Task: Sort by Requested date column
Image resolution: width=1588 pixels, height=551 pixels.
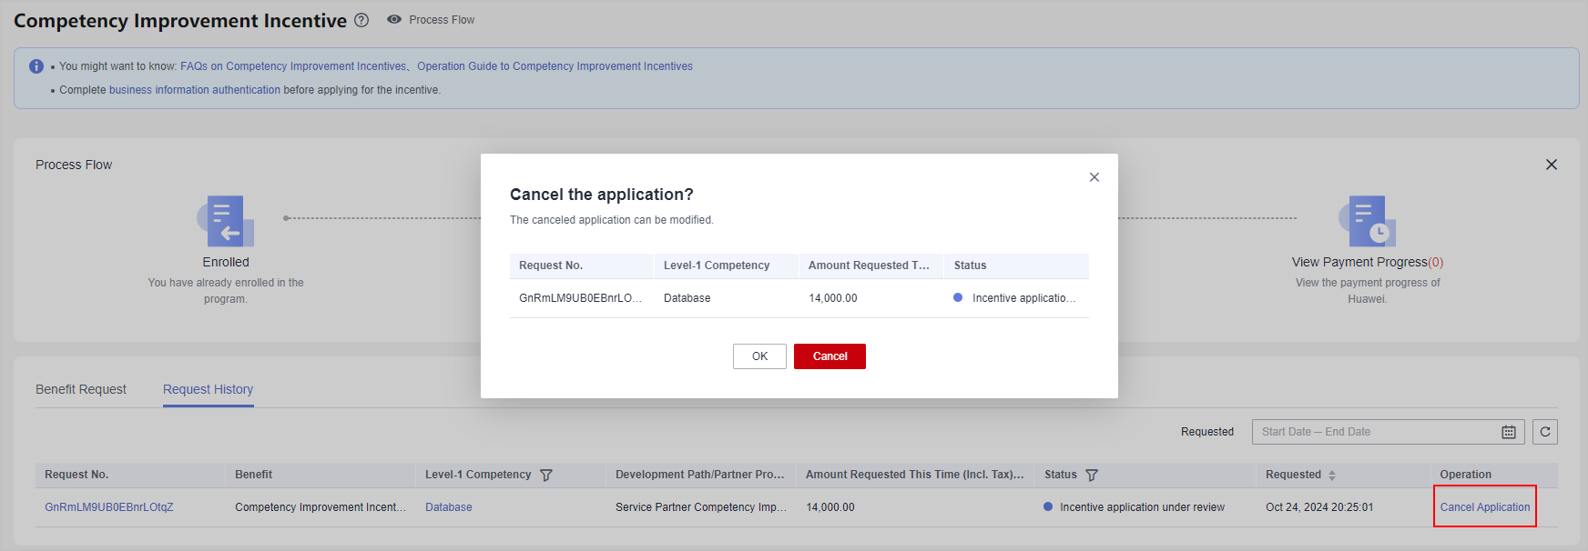Action: pyautogui.click(x=1332, y=475)
